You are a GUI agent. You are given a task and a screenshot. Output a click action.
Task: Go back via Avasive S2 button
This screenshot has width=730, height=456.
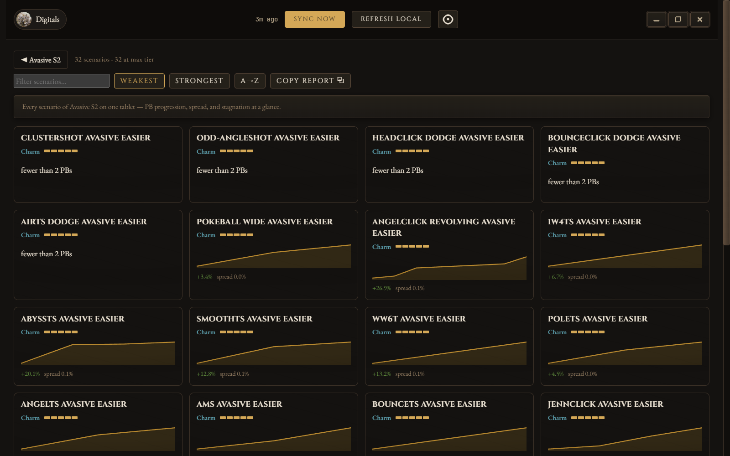click(41, 60)
